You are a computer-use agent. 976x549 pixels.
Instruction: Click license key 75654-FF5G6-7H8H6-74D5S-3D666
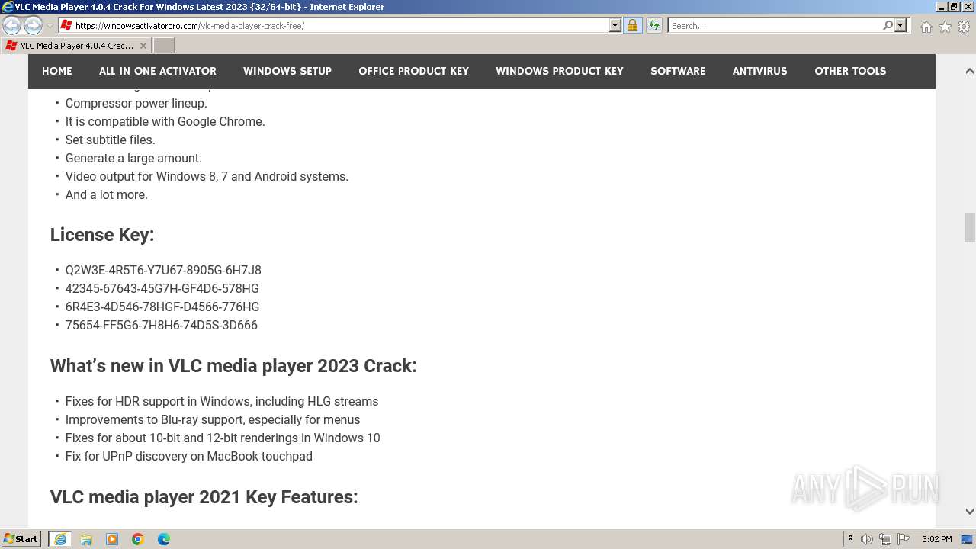point(162,325)
